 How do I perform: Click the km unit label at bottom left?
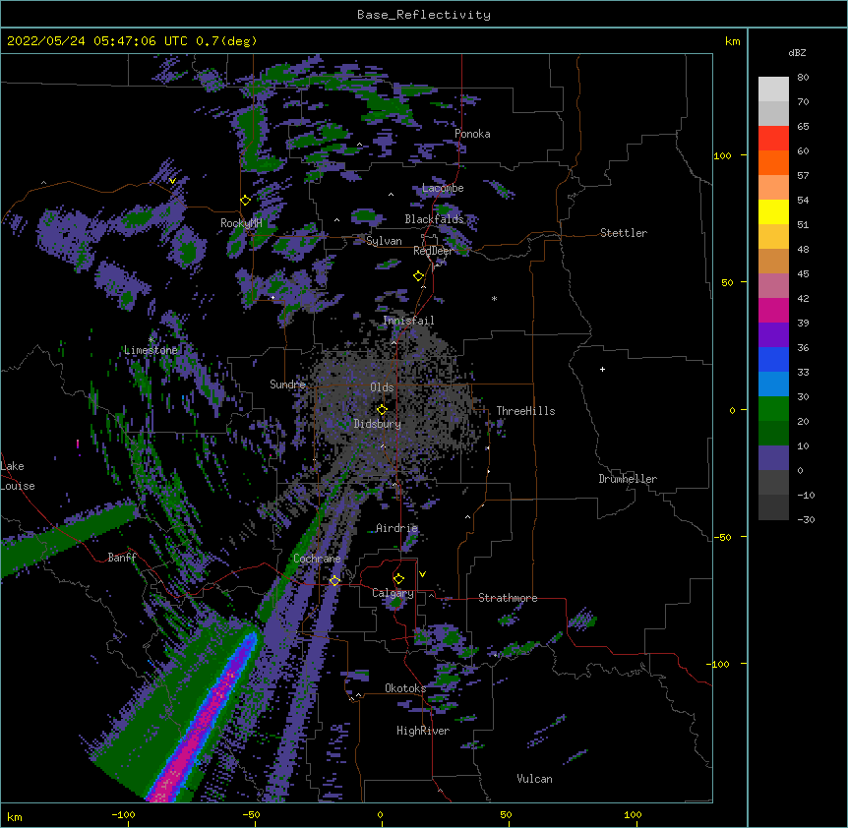pos(15,817)
